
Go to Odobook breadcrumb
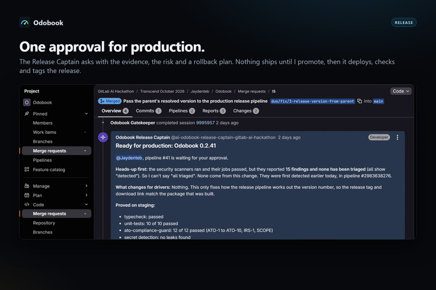point(223,91)
